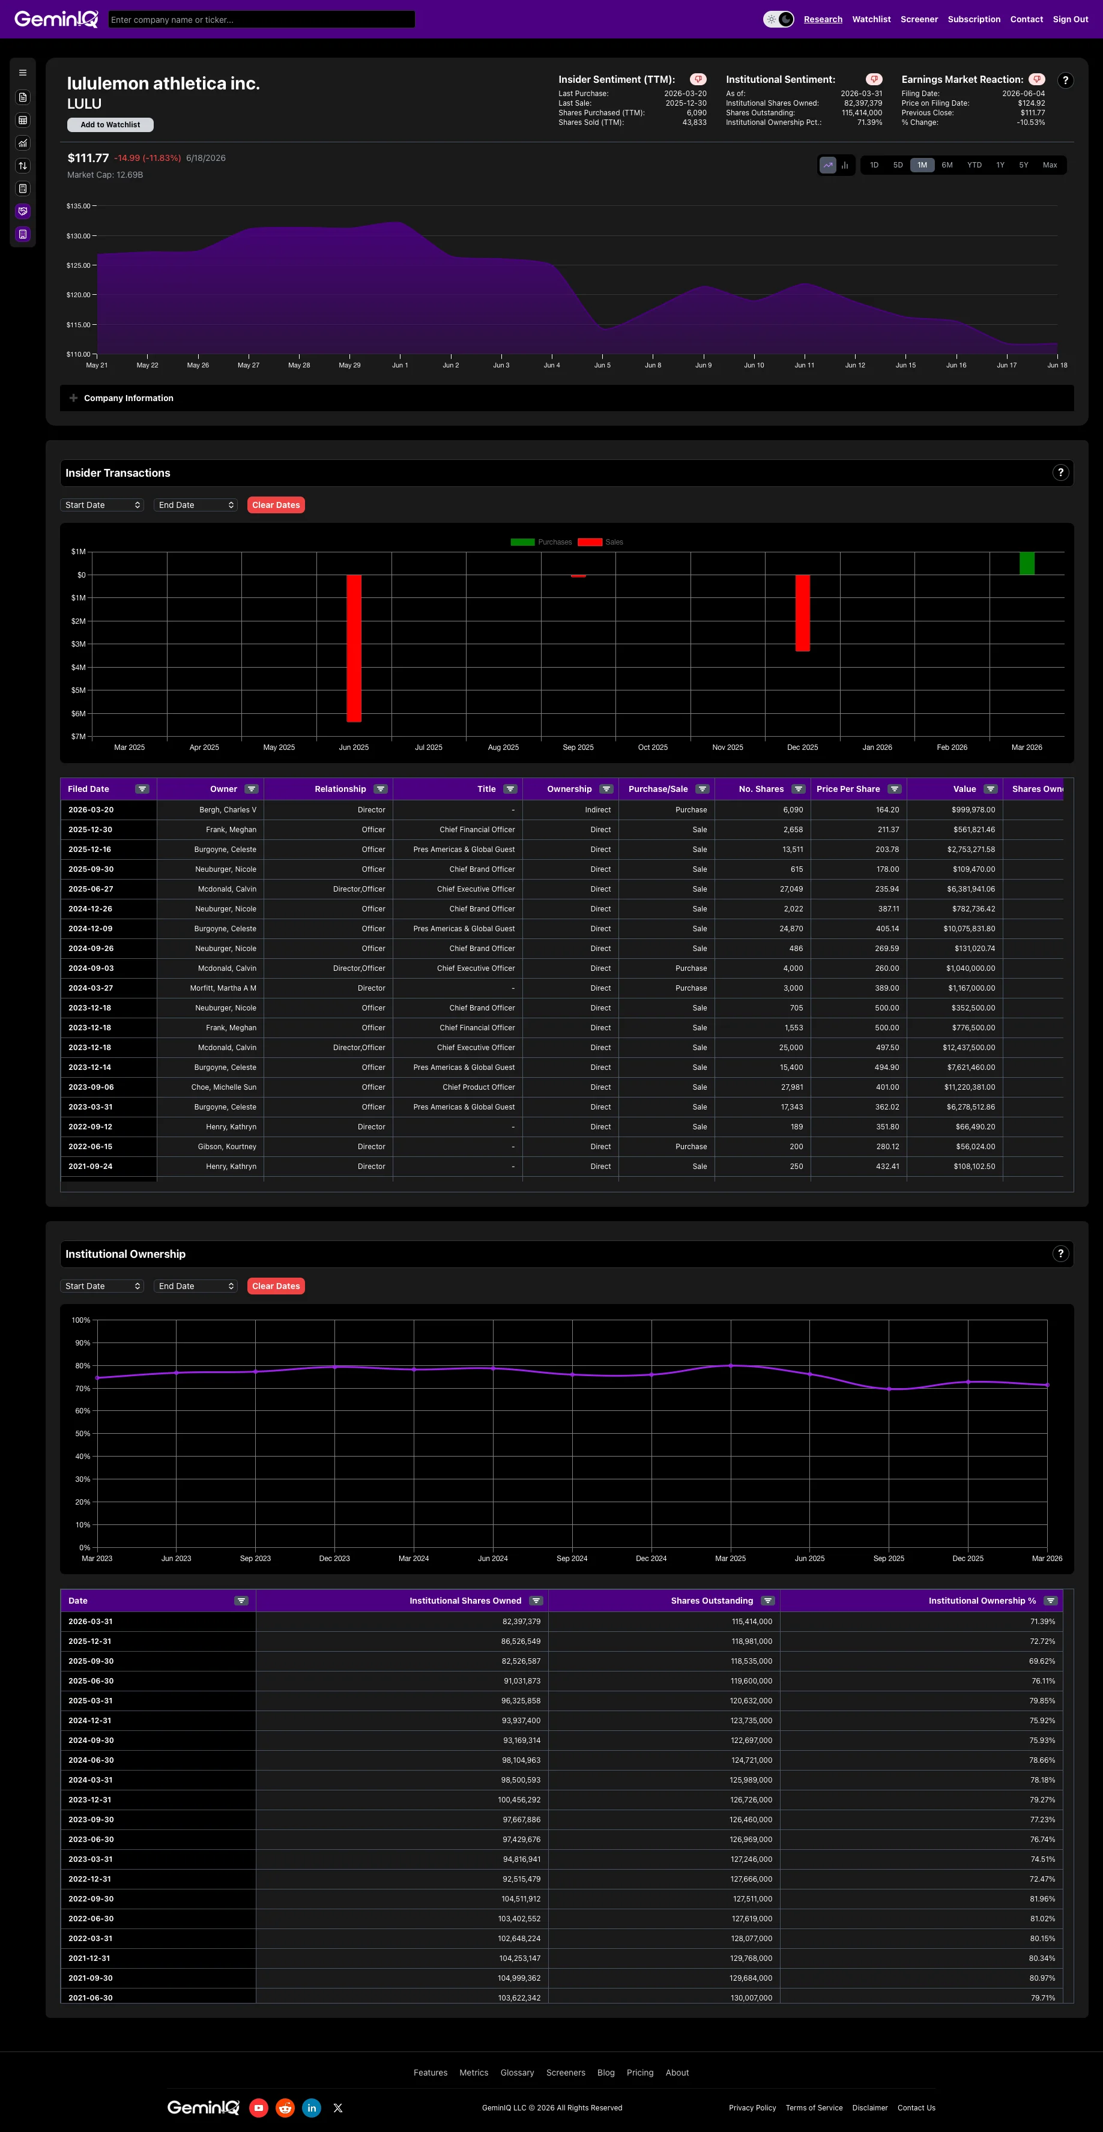
Task: Open the X social footer icon
Action: tap(337, 2108)
